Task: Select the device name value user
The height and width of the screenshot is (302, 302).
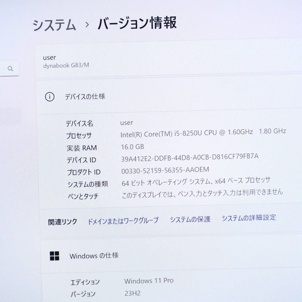Action: point(127,123)
